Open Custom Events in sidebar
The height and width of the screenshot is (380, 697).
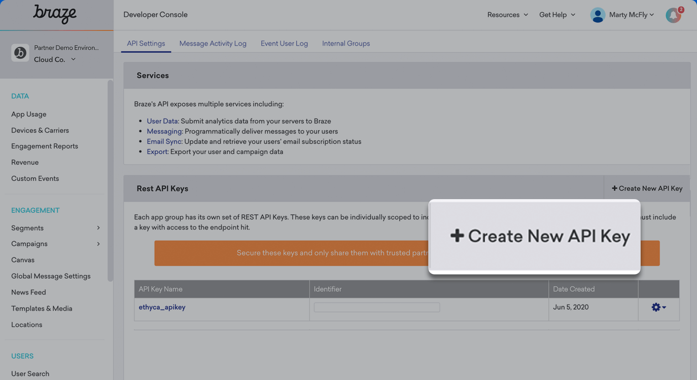pos(35,178)
